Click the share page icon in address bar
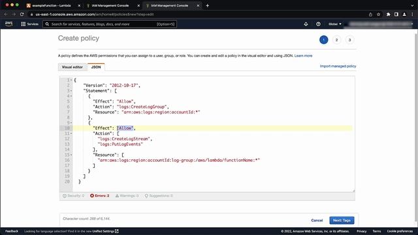This screenshot has width=418, height=235. pos(370,14)
